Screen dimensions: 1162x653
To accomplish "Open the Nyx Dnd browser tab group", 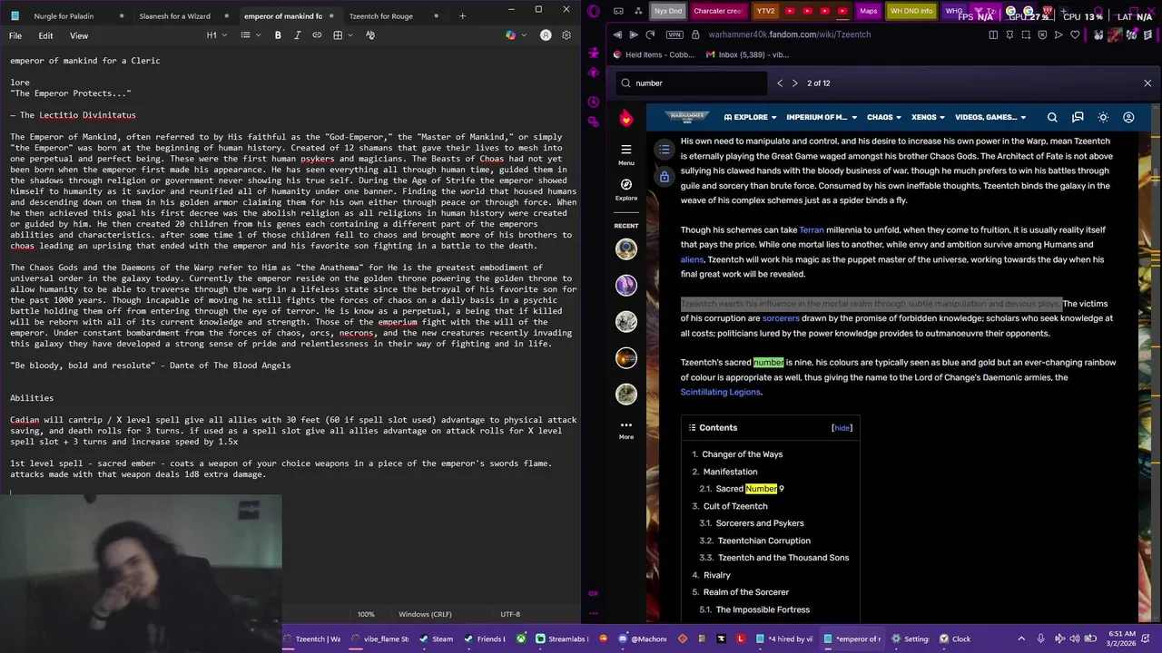I will 668,11.
